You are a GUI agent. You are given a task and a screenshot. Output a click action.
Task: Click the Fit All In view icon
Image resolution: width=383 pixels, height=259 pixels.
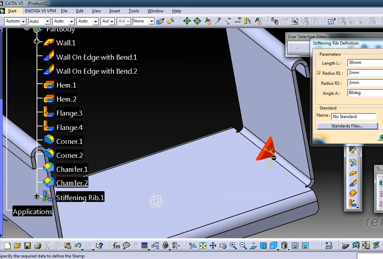pyautogui.click(x=203, y=246)
